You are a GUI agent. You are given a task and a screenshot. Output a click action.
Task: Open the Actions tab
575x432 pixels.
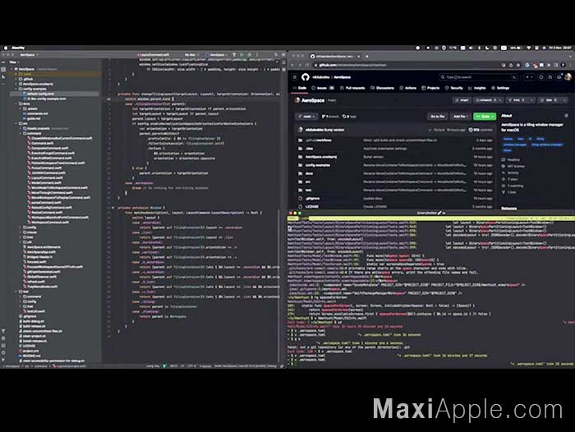pyautogui.click(x=407, y=88)
